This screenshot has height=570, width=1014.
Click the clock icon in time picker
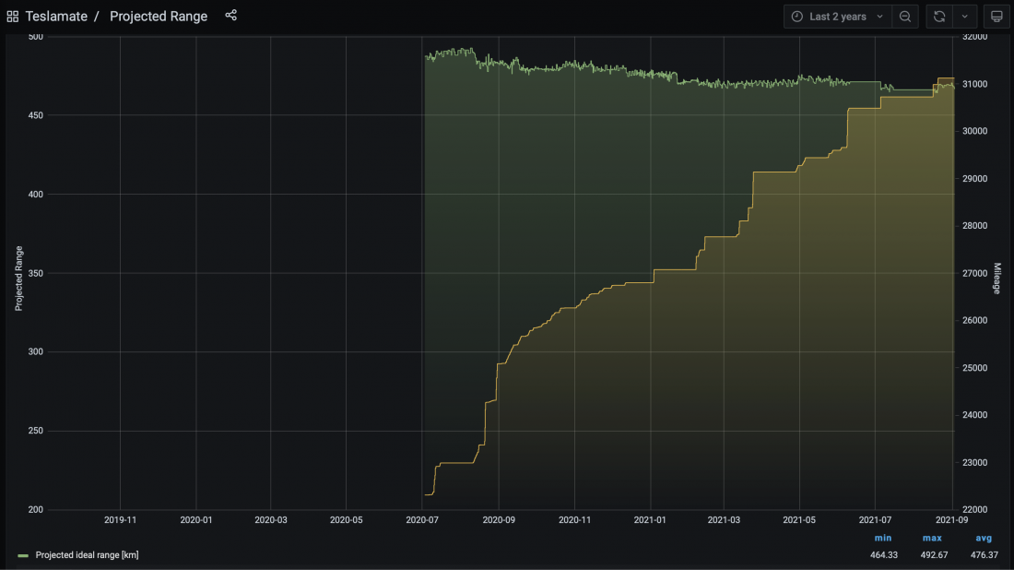[797, 17]
